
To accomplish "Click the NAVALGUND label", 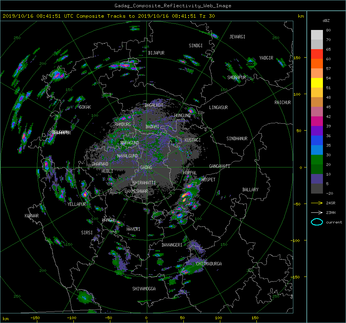I will tap(127, 156).
